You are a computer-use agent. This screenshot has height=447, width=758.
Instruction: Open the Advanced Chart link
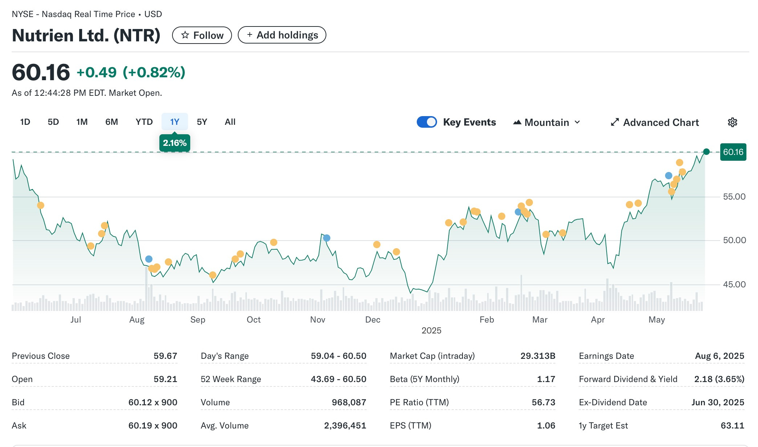point(655,123)
